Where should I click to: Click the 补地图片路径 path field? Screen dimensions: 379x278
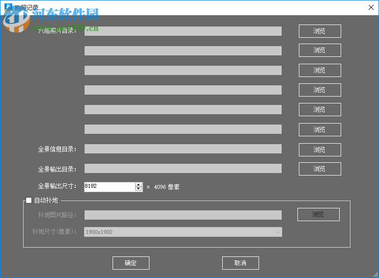[x=183, y=215]
